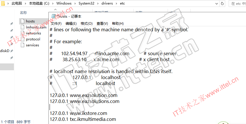Image resolution: width=246 pixels, height=124 pixels.
Task: Click the 127.0.0.1 www.eazsolutions.com line
Action: tap(85, 101)
